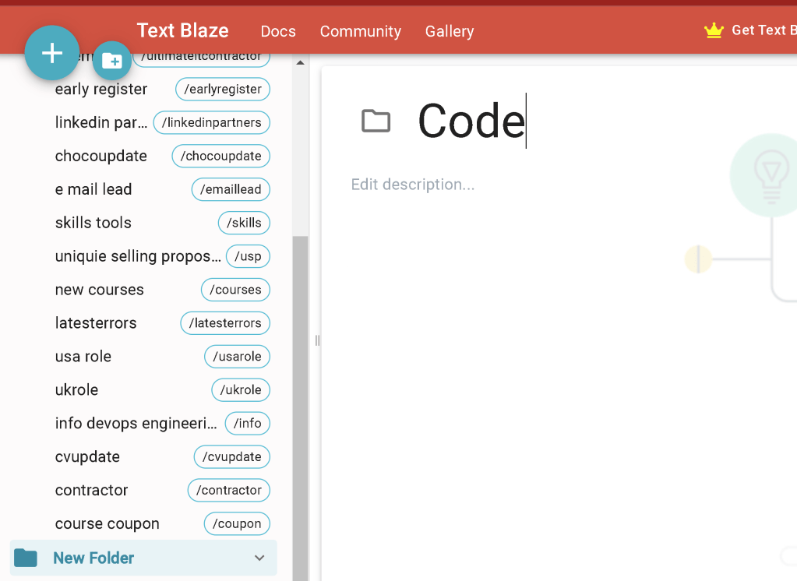Select the contractor snippet name
The image size is (797, 581).
pyautogui.click(x=91, y=491)
